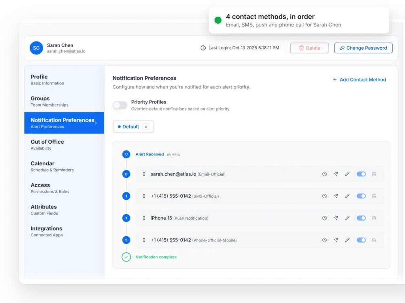Screen dimensions: 405x303
Task: Click the Delete user button
Action: (309, 48)
